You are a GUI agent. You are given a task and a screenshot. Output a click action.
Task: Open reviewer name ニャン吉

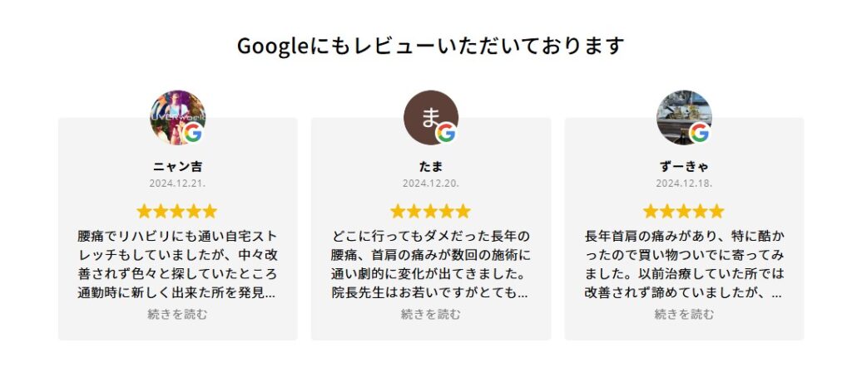coord(177,166)
